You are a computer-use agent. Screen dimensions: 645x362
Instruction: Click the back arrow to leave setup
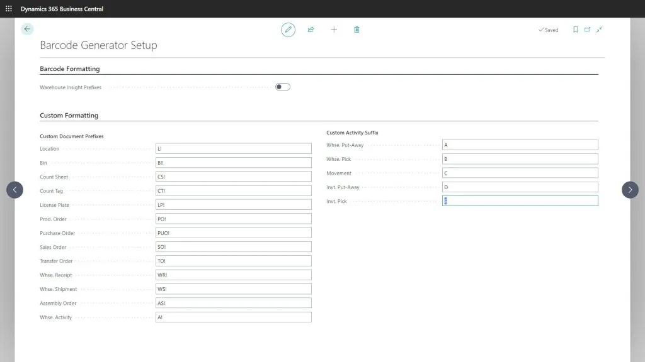tap(26, 29)
